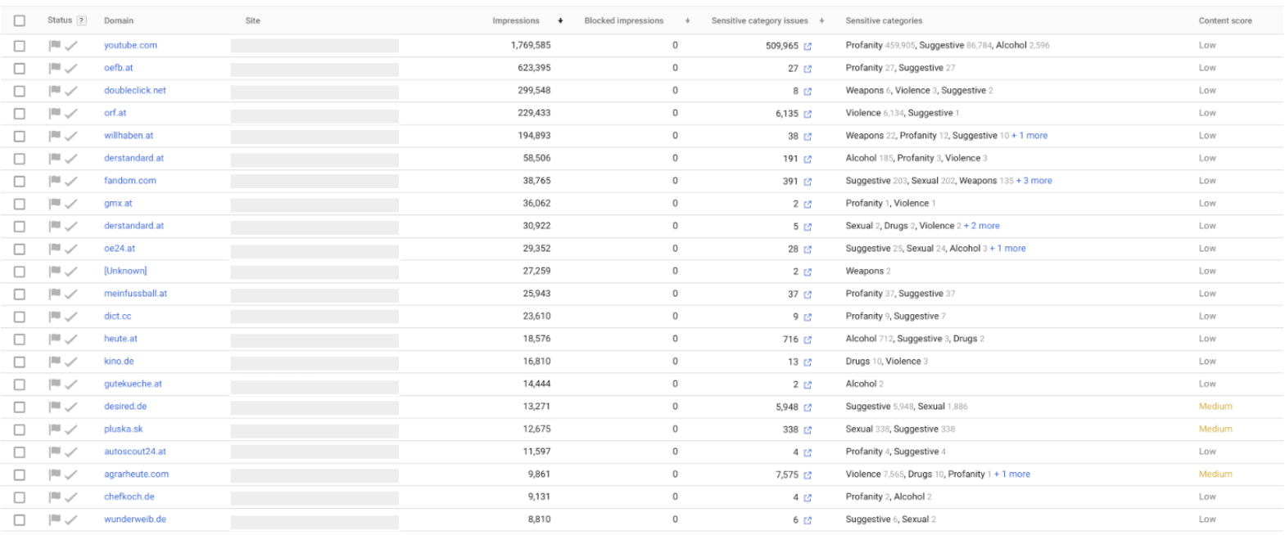Click the flag status icon for youtube.com
Image resolution: width=1285 pixels, height=535 pixels.
tap(55, 46)
